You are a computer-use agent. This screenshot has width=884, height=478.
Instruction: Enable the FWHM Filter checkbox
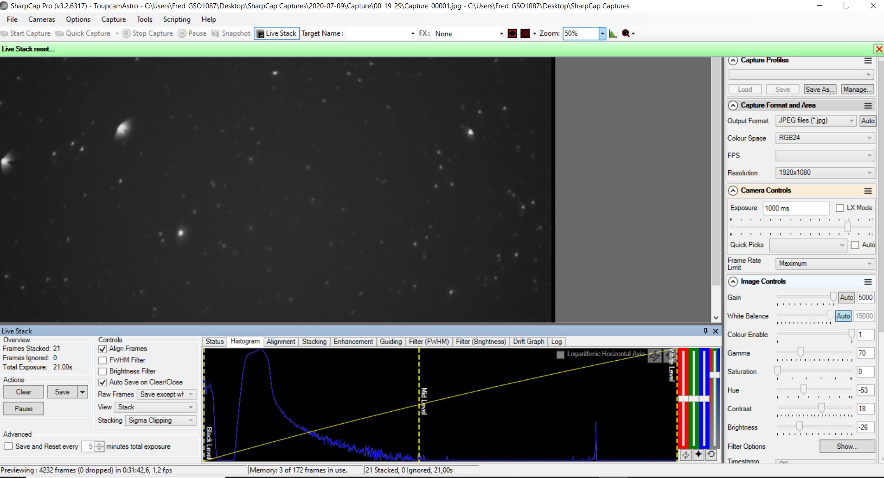[103, 360]
